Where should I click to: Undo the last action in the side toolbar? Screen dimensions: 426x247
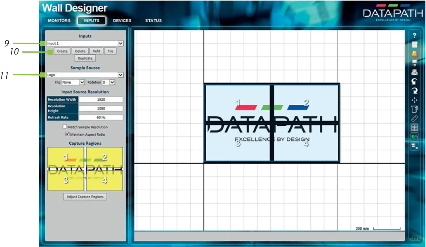coord(414,82)
